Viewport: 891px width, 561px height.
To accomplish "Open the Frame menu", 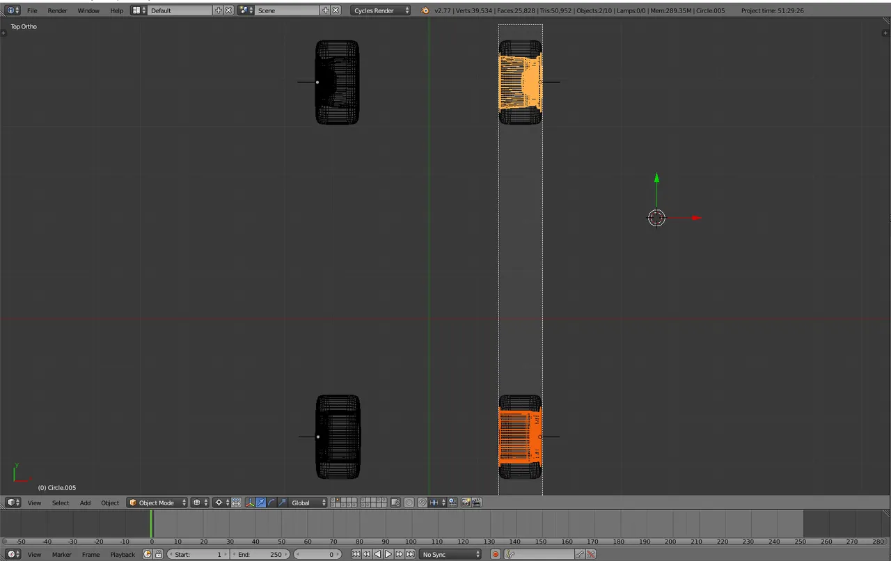I will [90, 554].
